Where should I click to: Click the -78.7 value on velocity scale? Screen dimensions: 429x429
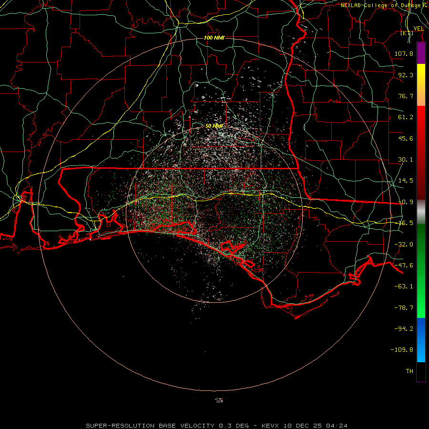(x=404, y=308)
